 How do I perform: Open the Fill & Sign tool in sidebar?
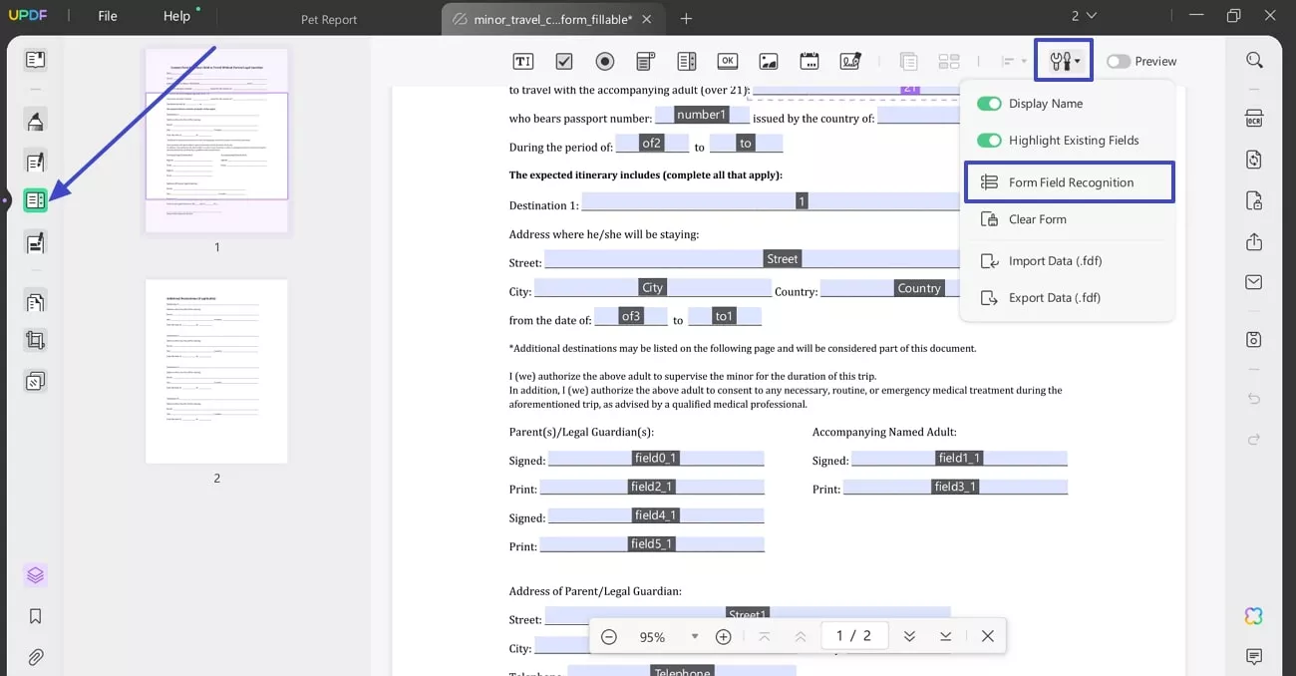click(x=36, y=242)
